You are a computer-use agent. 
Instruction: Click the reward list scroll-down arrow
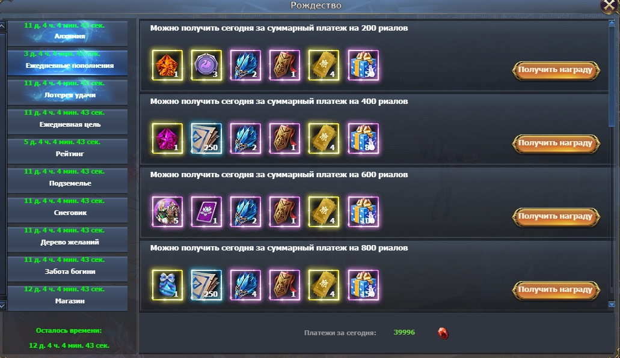click(612, 305)
